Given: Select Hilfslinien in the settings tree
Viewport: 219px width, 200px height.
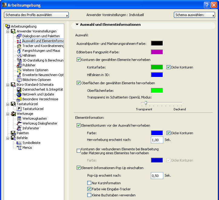Looking at the screenshot, I should [29, 55].
